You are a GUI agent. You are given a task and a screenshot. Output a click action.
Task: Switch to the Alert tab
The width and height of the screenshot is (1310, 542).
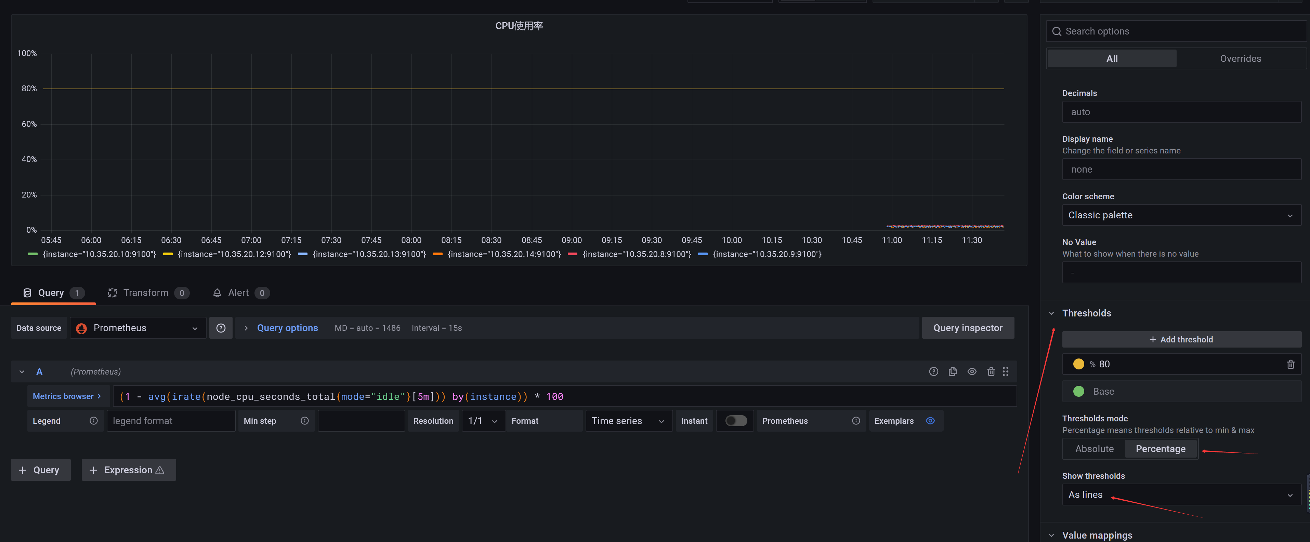240,293
